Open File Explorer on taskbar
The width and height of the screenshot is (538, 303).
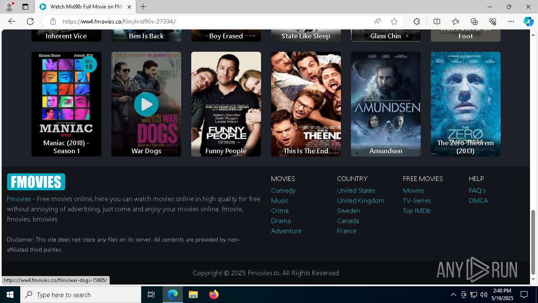193,295
